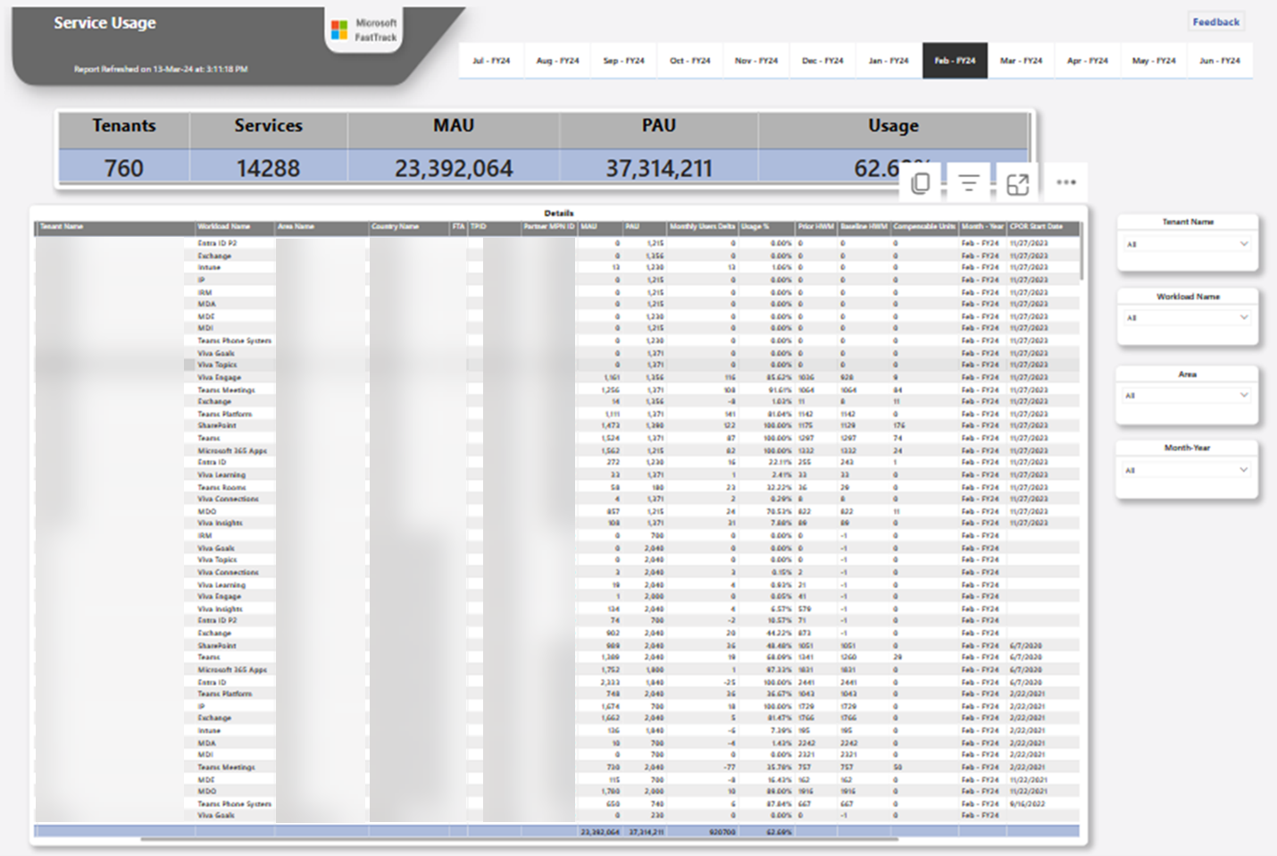Screen dimensions: 1277x856
Task: Open focus mode for the Details table
Action: click(x=1018, y=184)
